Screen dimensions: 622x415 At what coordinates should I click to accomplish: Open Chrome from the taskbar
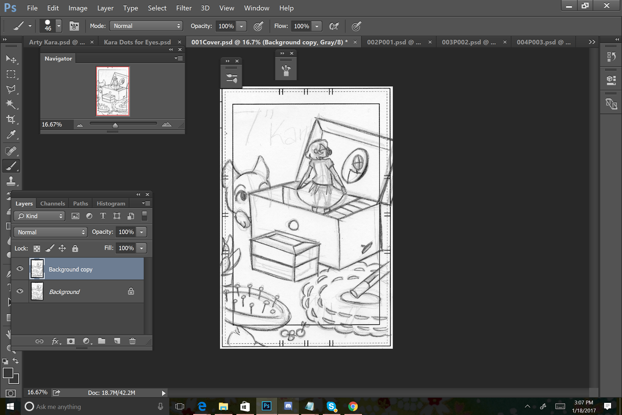(x=353, y=406)
